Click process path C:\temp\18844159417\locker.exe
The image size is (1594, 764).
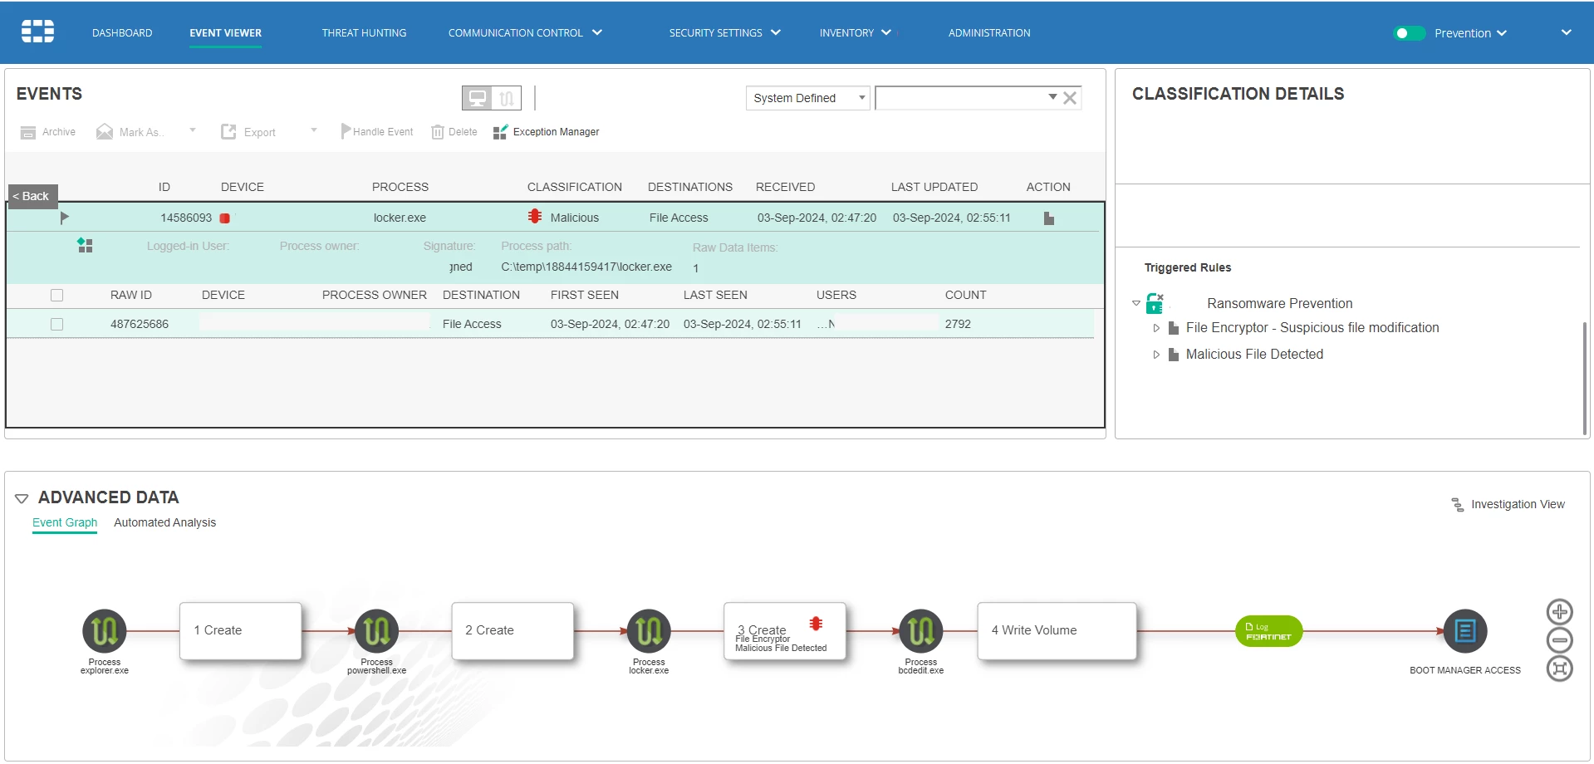click(586, 267)
